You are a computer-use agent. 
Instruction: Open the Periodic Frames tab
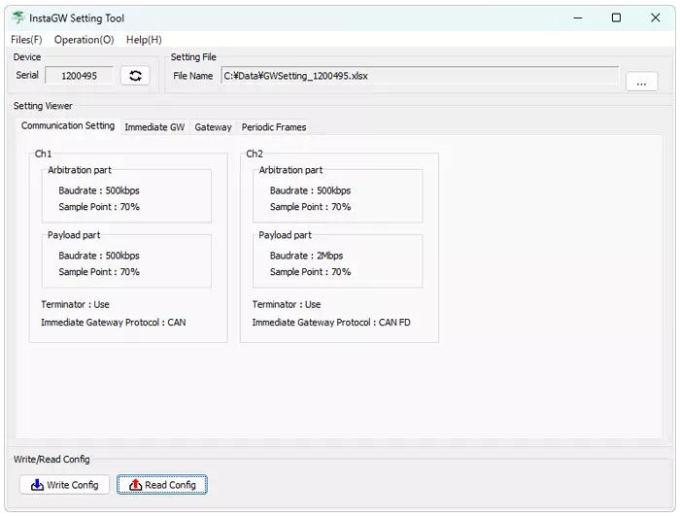(273, 127)
